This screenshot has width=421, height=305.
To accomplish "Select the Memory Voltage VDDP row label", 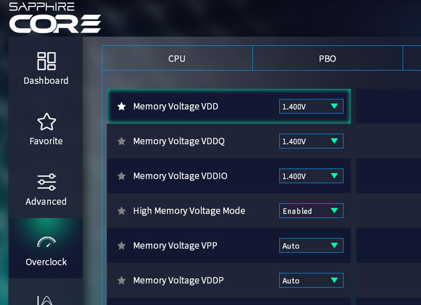I will (178, 280).
